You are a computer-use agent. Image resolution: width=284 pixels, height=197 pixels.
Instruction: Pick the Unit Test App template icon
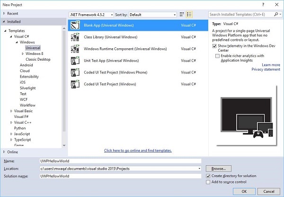click(74, 61)
